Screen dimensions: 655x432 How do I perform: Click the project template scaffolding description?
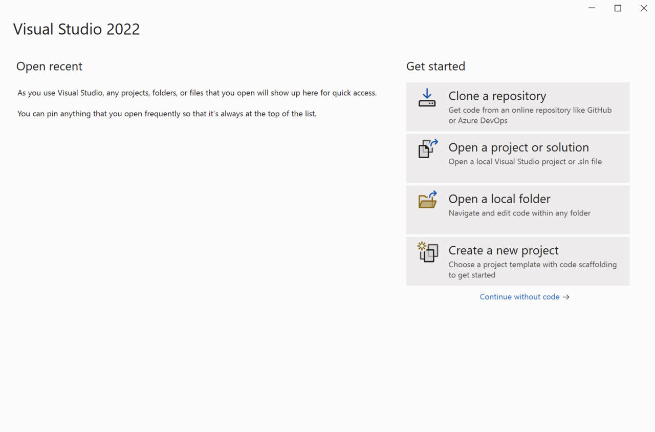pos(532,270)
